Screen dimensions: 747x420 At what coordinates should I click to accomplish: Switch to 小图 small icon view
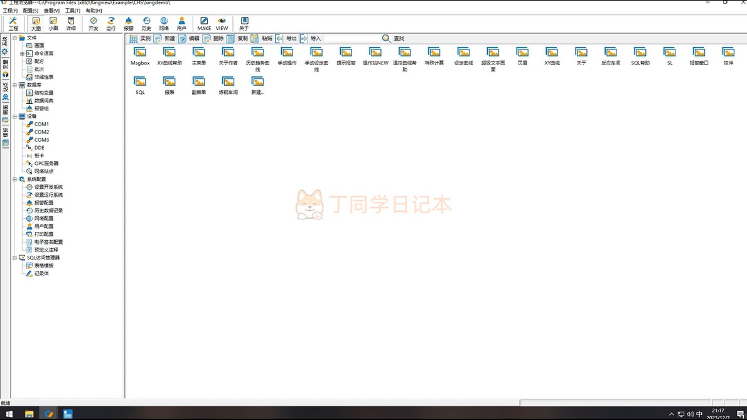[53, 24]
